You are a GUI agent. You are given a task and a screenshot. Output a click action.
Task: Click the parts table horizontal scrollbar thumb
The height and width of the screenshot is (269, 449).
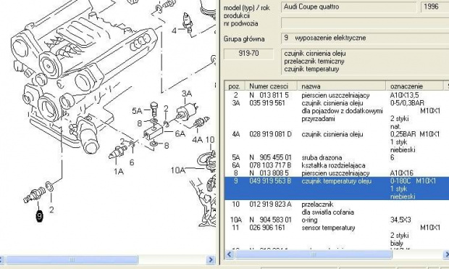pos(314,254)
